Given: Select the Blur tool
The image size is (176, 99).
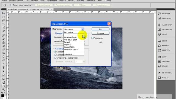Looking at the screenshot, I should click(4, 57).
